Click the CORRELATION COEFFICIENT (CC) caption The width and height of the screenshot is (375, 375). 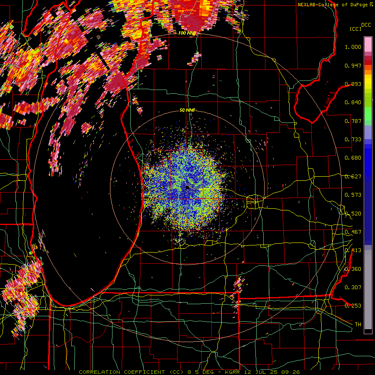131,372
